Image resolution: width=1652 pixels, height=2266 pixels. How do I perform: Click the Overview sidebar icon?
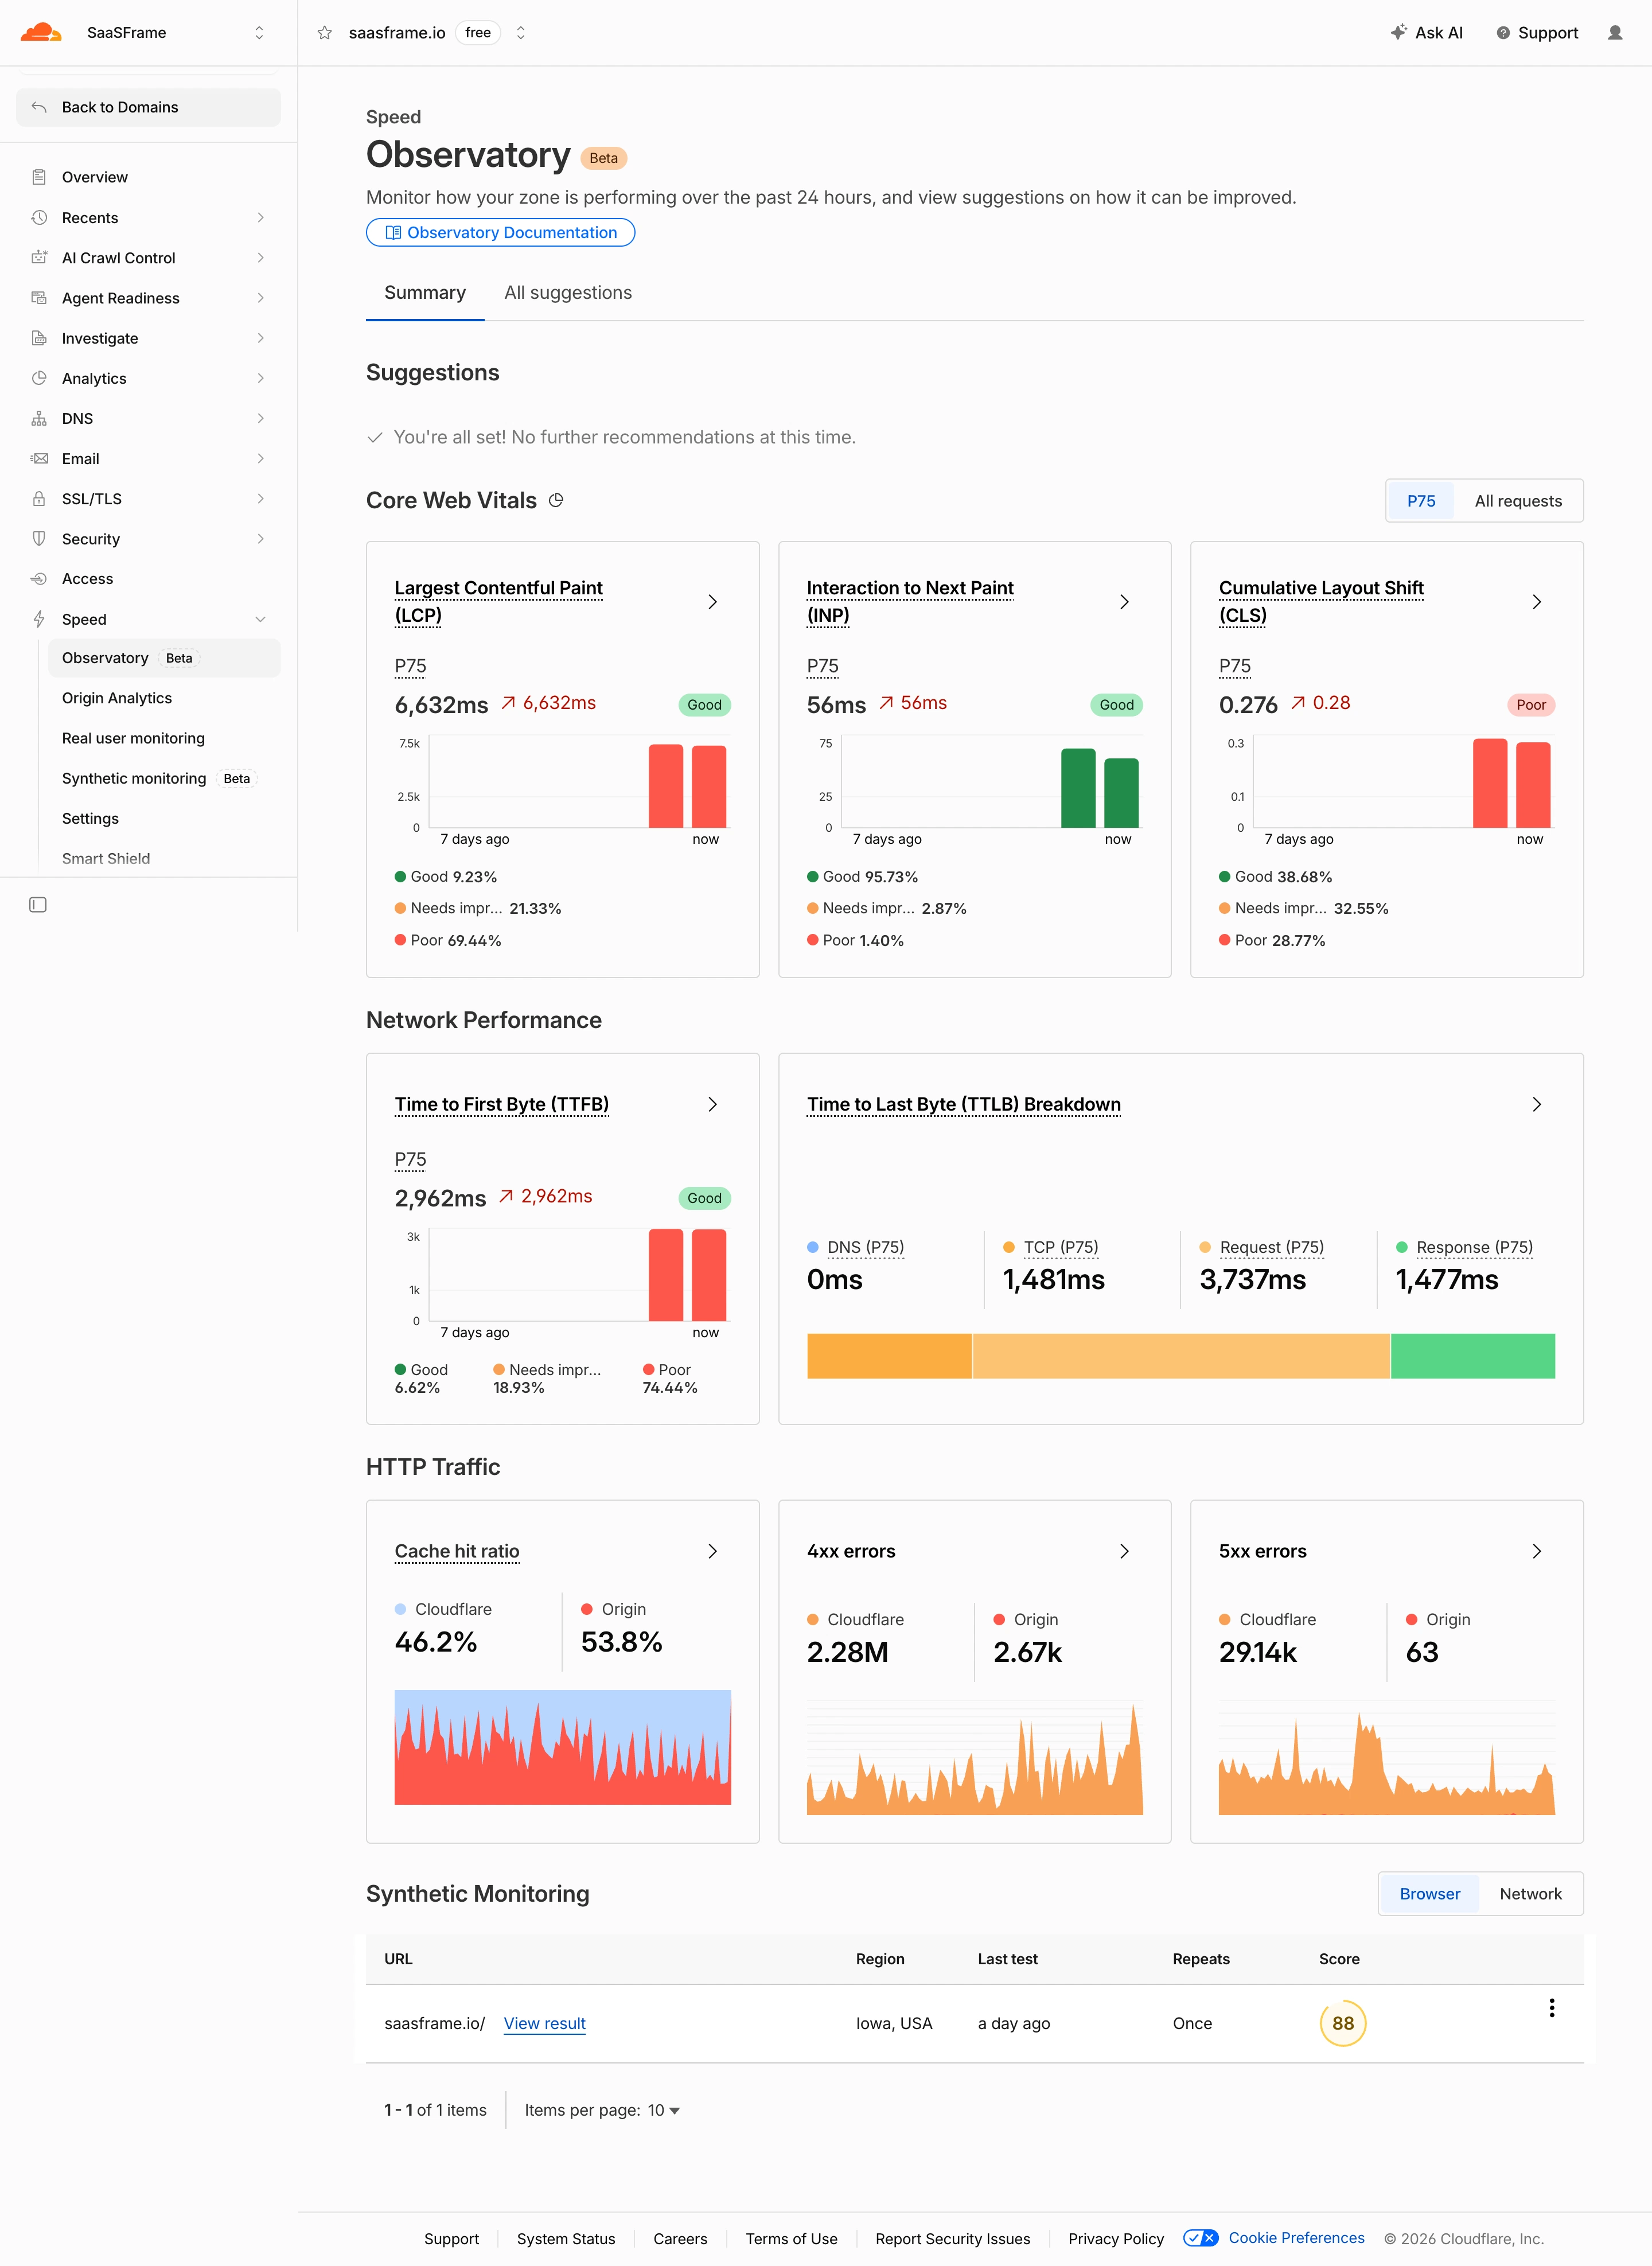[39, 177]
